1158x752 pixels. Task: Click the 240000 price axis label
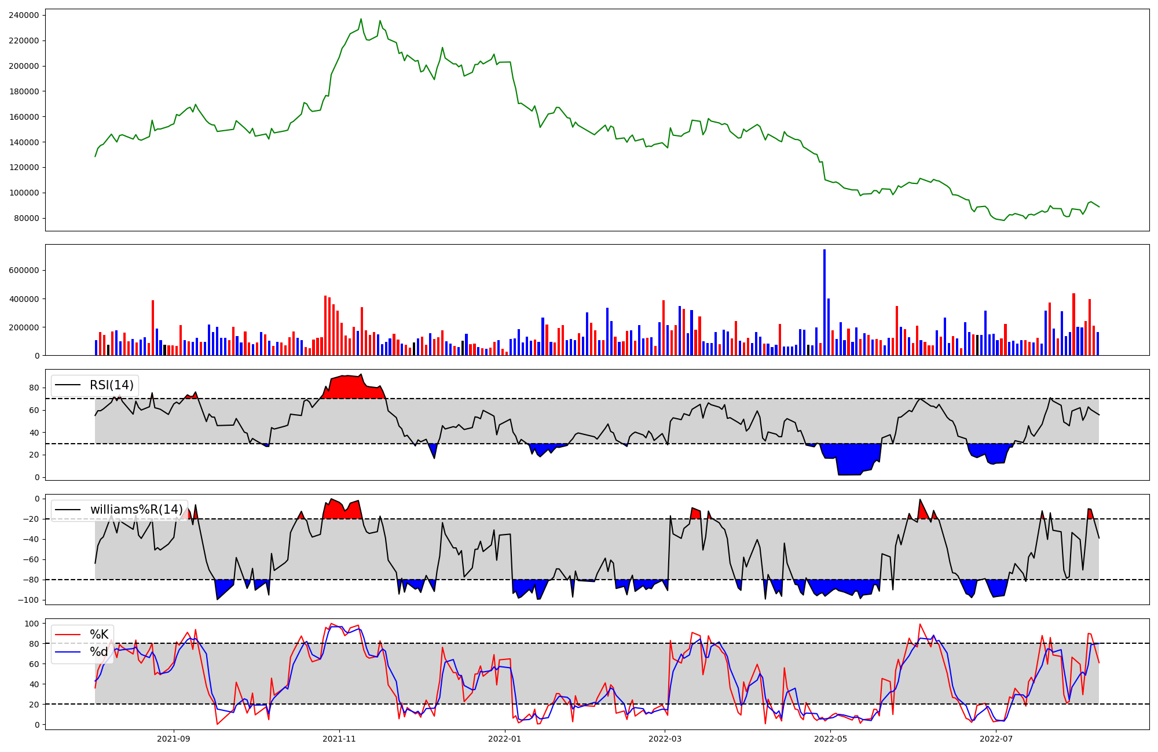(24, 15)
